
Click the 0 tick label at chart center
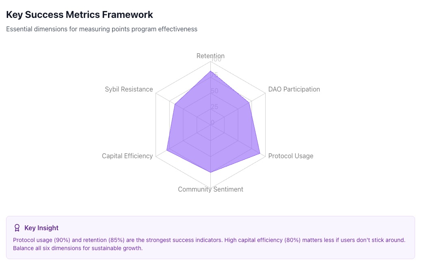(213, 122)
